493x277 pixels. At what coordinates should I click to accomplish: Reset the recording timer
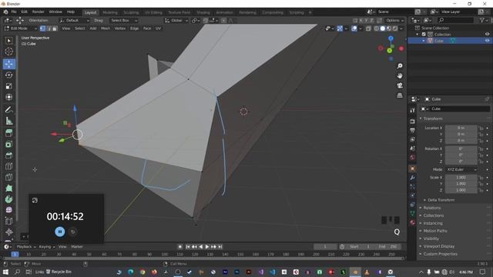pyautogui.click(x=73, y=232)
